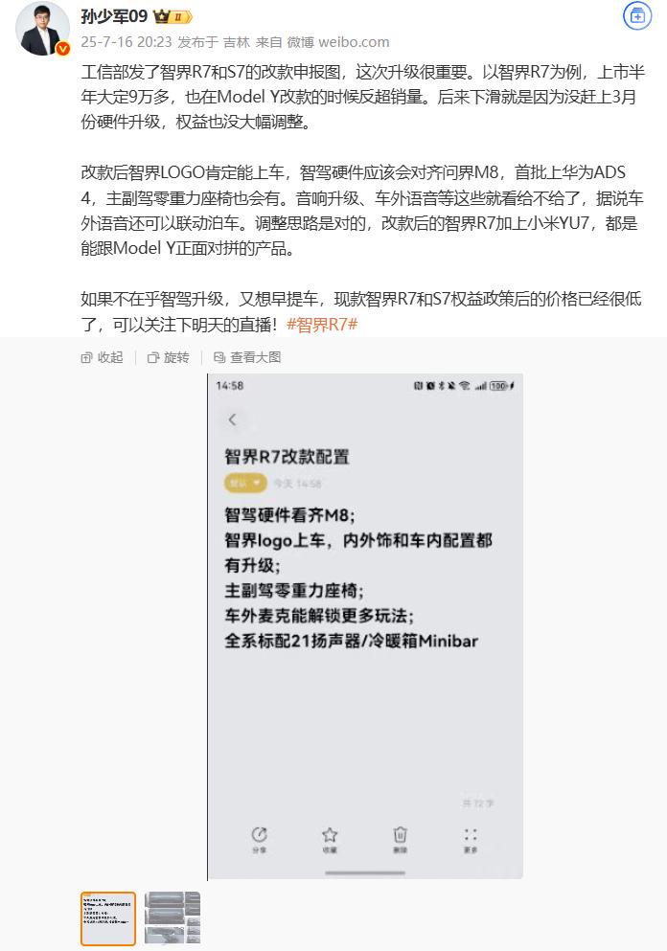
Task: Collapse the image with 收起
Action: click(102, 357)
